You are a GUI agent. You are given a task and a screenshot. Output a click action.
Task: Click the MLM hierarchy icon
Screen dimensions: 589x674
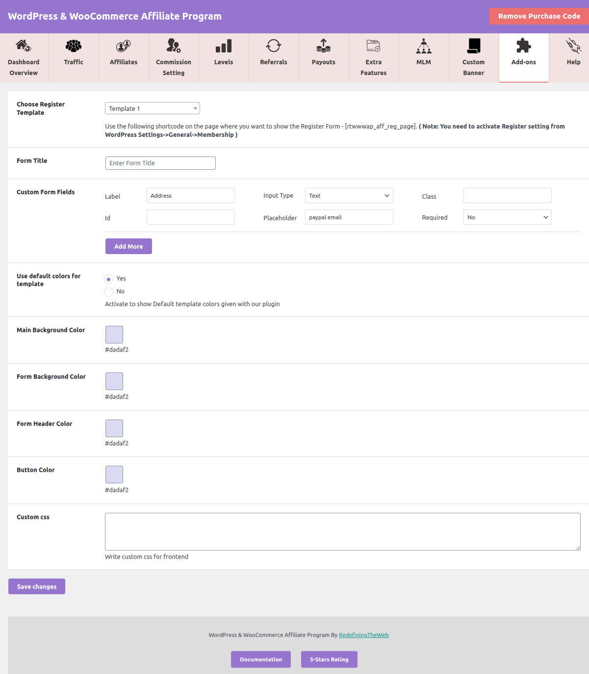tap(424, 46)
